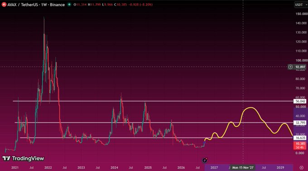Click the red 10.385 current price label
Screen dimensions: 308x171
(300, 146)
